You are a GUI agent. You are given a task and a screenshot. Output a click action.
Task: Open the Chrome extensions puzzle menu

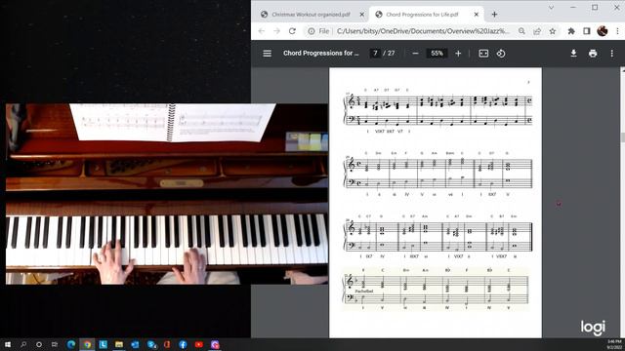click(x=571, y=31)
